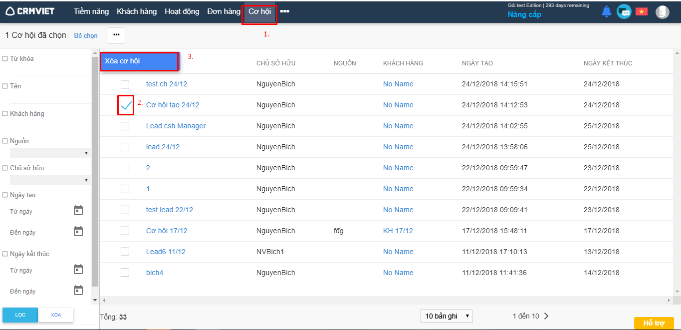The image size is (681, 330).
Task: Open calendar for Ngày tạo Từ ngày
Action: tap(78, 211)
